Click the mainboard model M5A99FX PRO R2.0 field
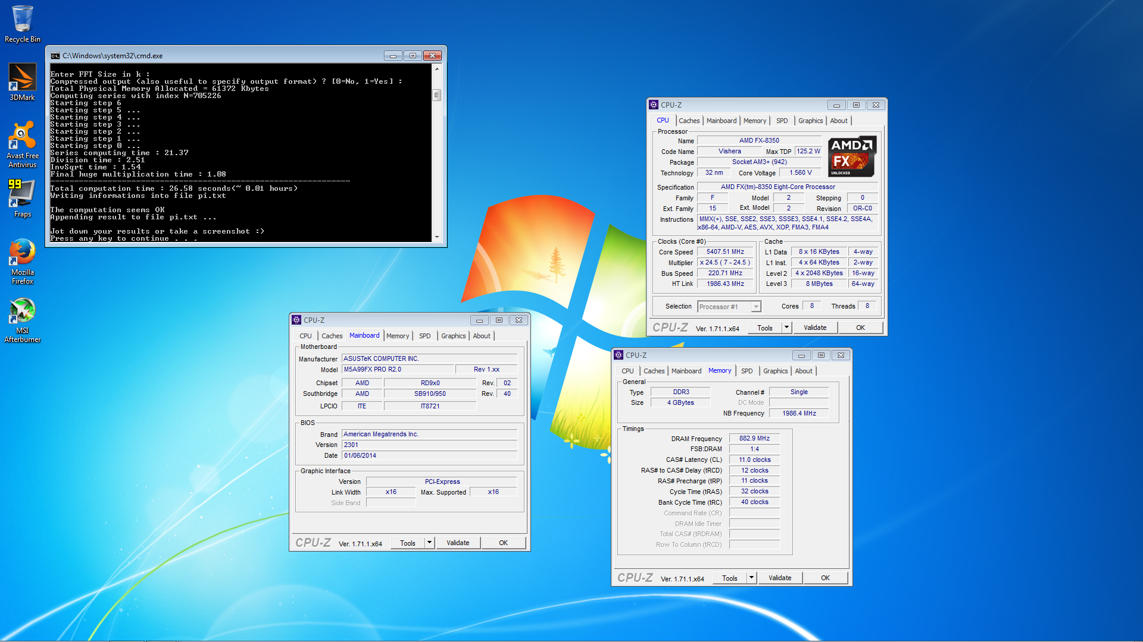Viewport: 1143px width, 642px height. [x=398, y=369]
